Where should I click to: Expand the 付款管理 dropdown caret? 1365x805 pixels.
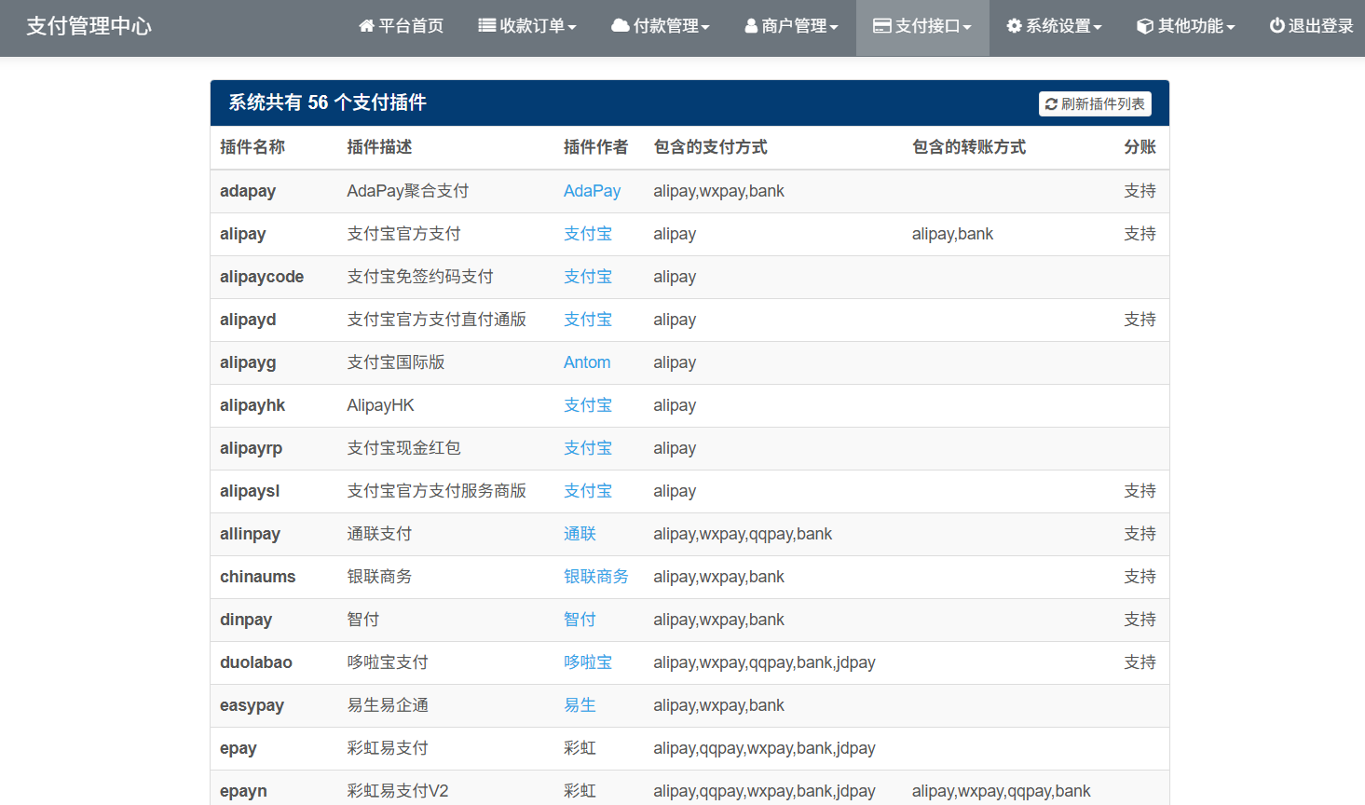pos(705,27)
